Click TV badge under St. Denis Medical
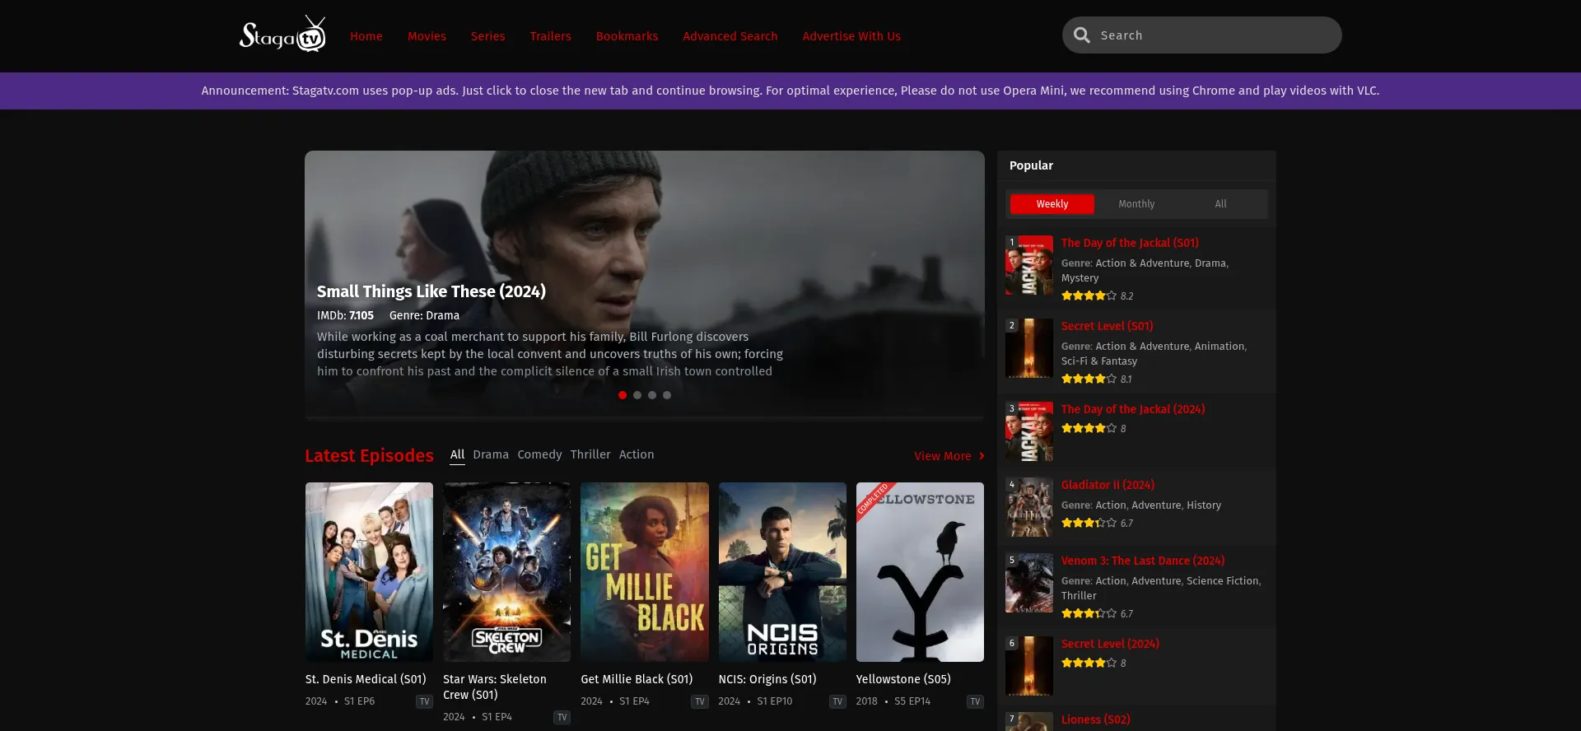 click(x=424, y=701)
